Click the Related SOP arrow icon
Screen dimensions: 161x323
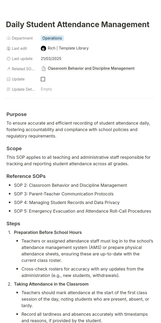(x=9, y=69)
